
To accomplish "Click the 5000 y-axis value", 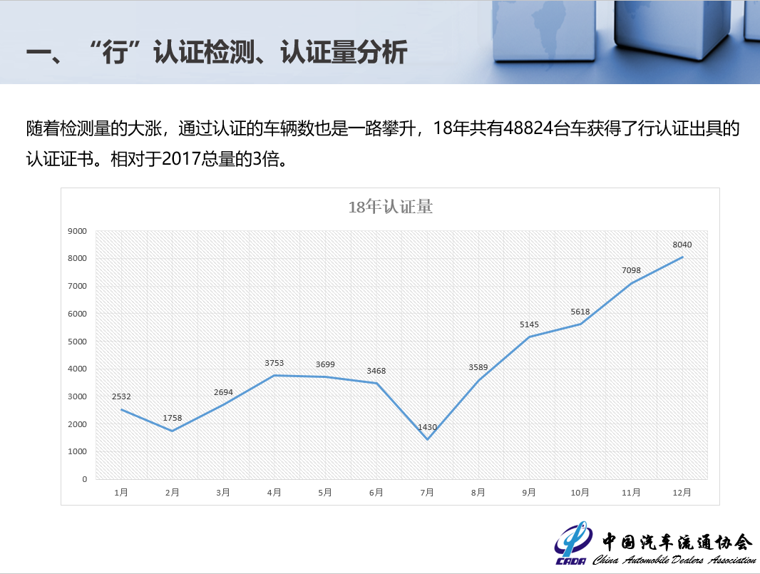I will 77,342.
